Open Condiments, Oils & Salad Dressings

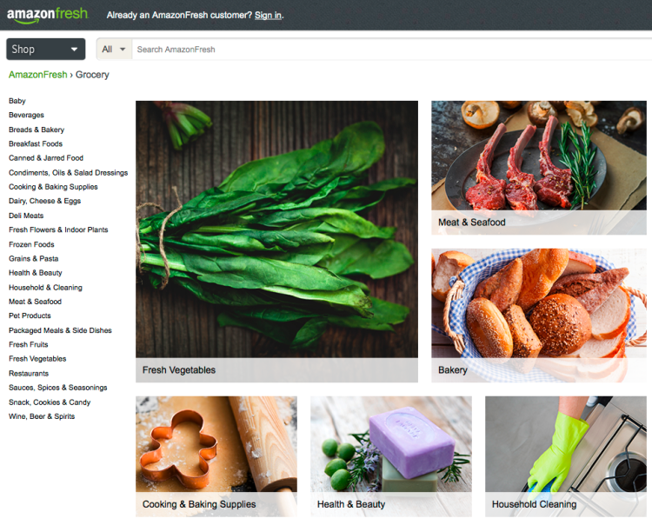coord(68,172)
